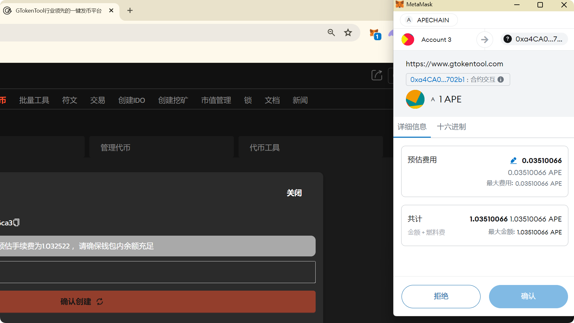Viewport: 574px width, 323px height.
Task: Click the edit gas fee pencil icon
Action: coord(513,161)
